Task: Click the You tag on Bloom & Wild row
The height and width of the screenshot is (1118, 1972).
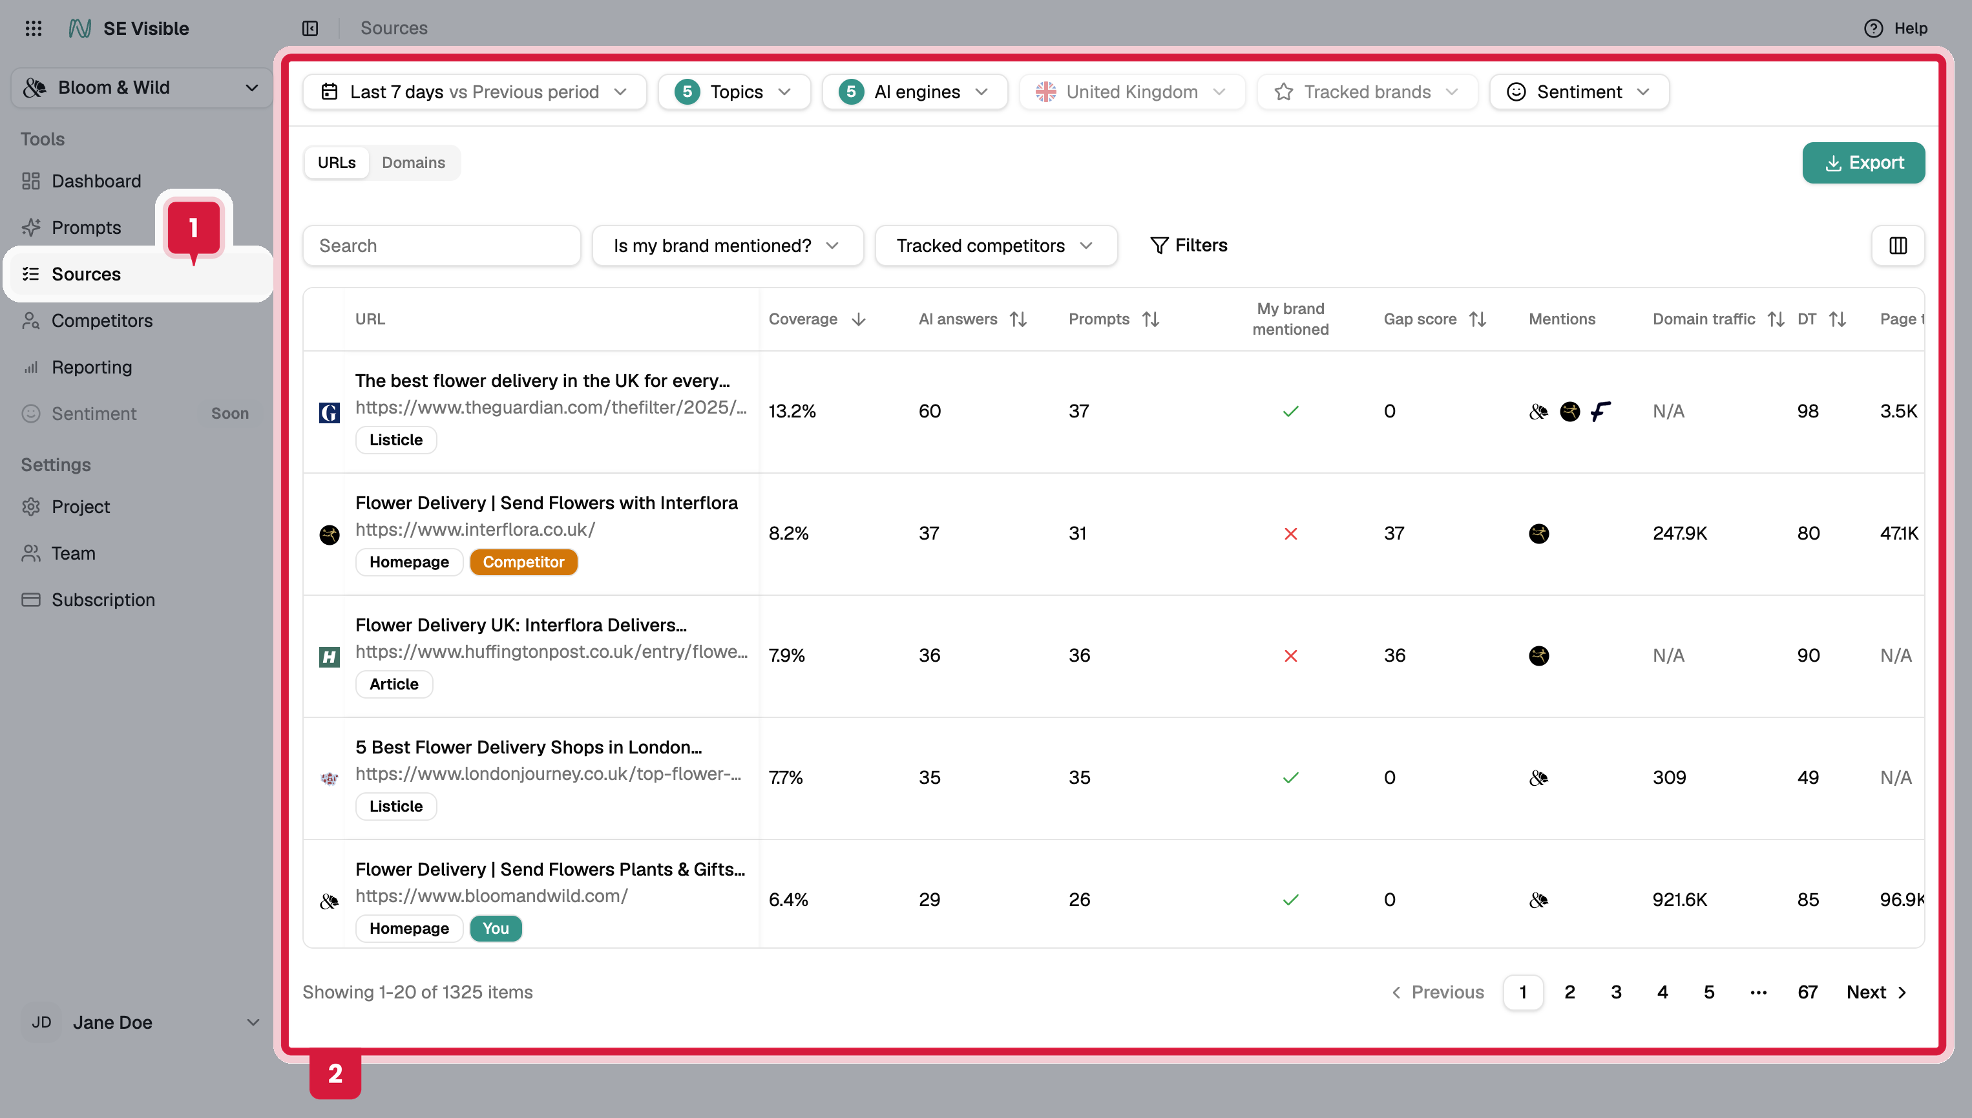Action: pos(496,929)
